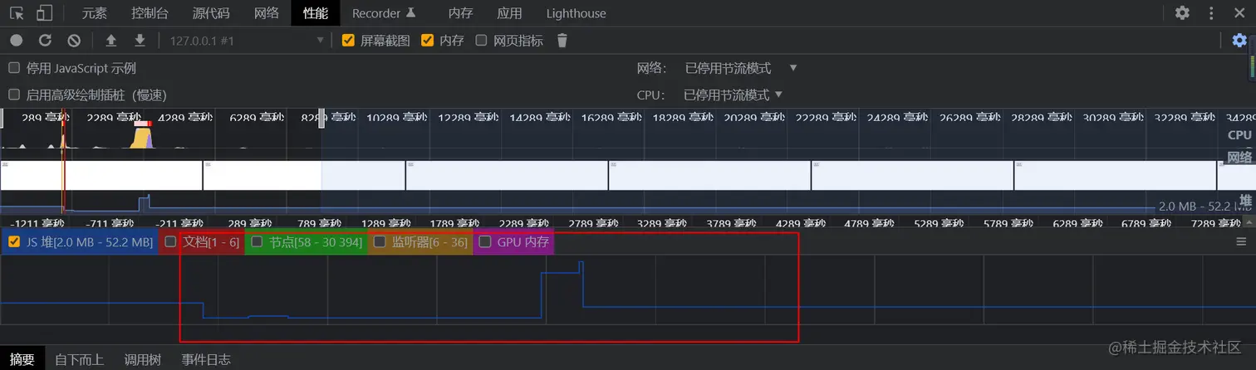Switch to the 源代码 tab
Viewport: 1256px width, 370px height.
click(x=211, y=13)
